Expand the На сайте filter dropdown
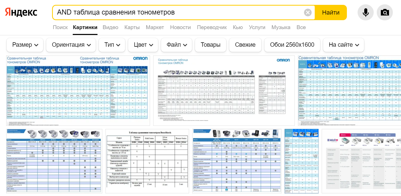The height and width of the screenshot is (196, 401). [x=343, y=45]
